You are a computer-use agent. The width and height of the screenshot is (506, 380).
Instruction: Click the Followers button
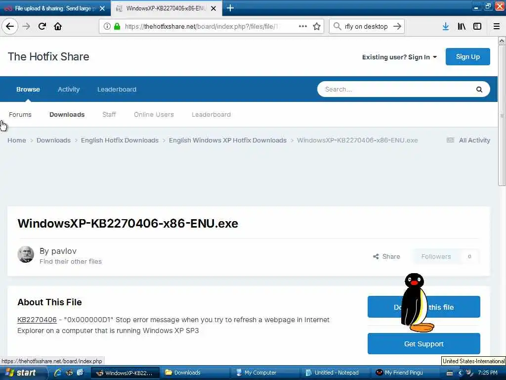tap(446, 257)
